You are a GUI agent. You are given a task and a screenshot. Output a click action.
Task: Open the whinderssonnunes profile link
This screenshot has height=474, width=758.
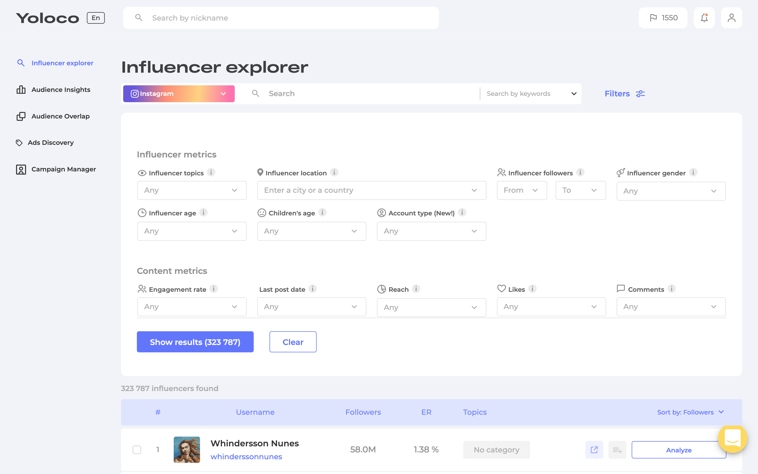(x=246, y=456)
